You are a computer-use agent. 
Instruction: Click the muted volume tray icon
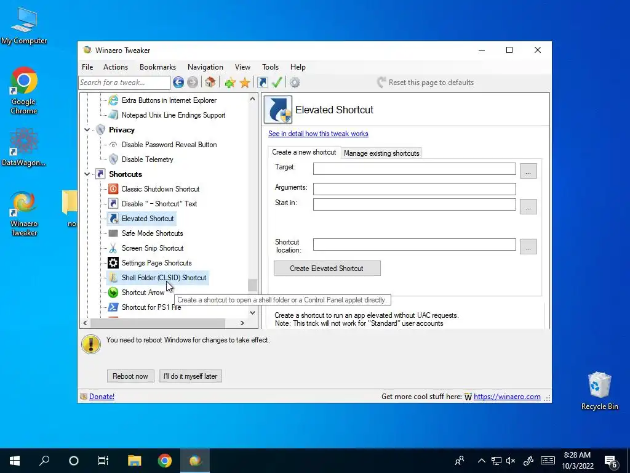(x=511, y=461)
